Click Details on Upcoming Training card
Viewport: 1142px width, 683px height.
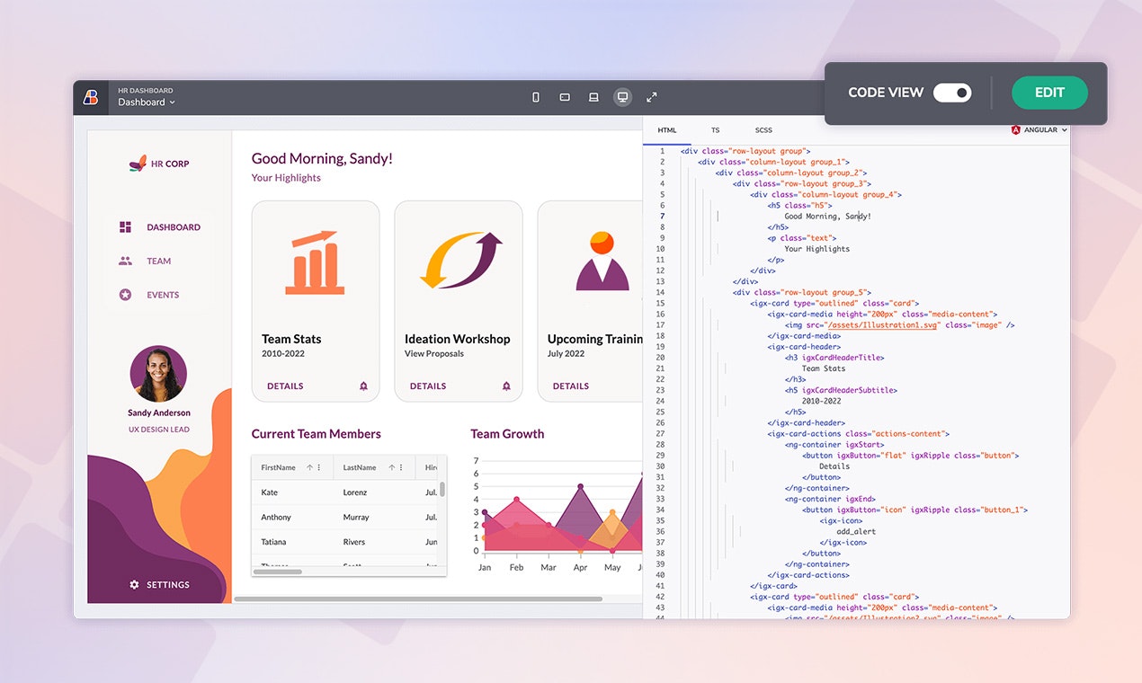(x=571, y=386)
